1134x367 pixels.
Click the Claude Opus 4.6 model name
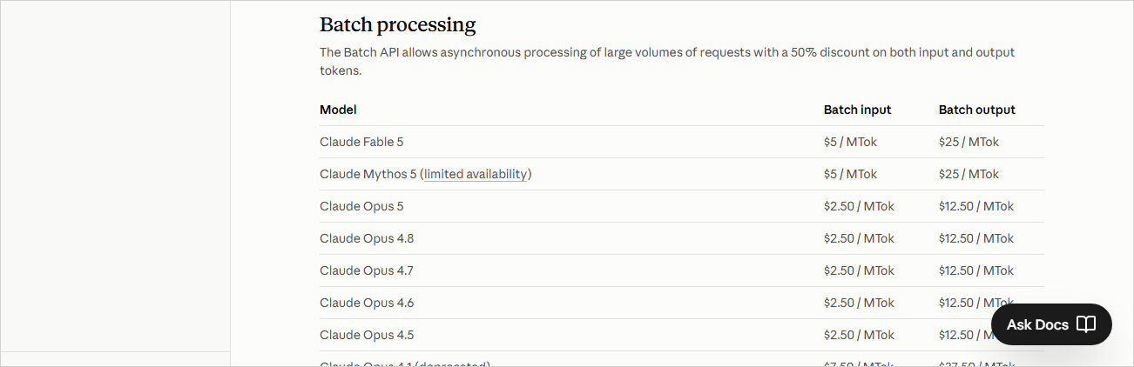(367, 303)
